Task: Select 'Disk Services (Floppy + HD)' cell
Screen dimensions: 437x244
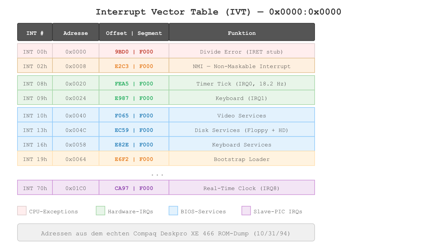Action: 242,129
